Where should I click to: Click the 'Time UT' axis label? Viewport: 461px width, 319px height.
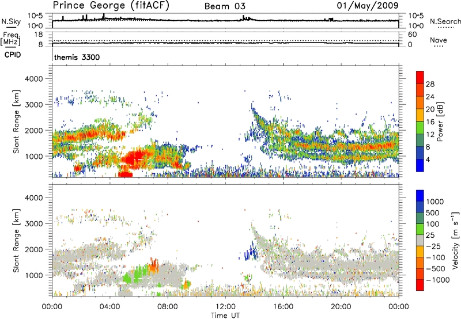[x=225, y=316]
